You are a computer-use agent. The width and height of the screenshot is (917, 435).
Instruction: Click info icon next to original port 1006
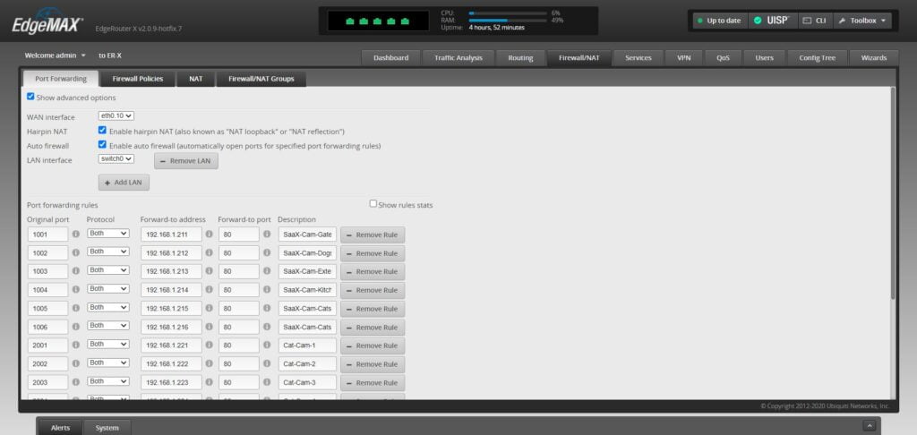[75, 326]
